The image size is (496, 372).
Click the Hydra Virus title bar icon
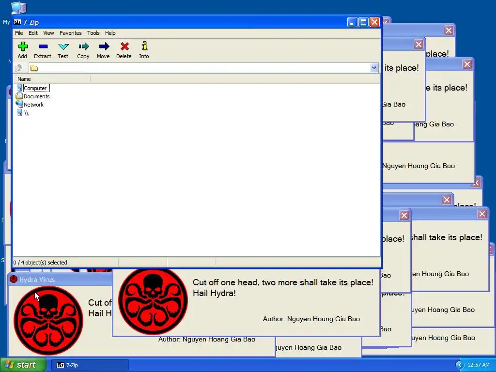(x=14, y=279)
